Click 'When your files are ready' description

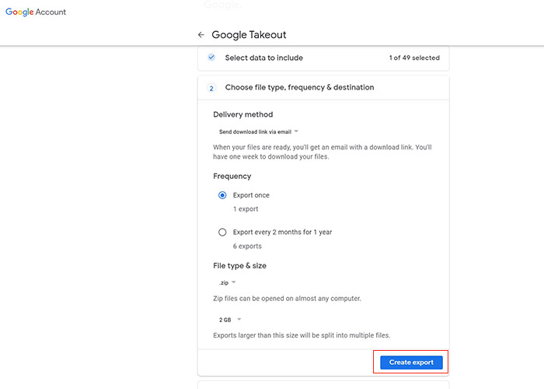coord(323,152)
